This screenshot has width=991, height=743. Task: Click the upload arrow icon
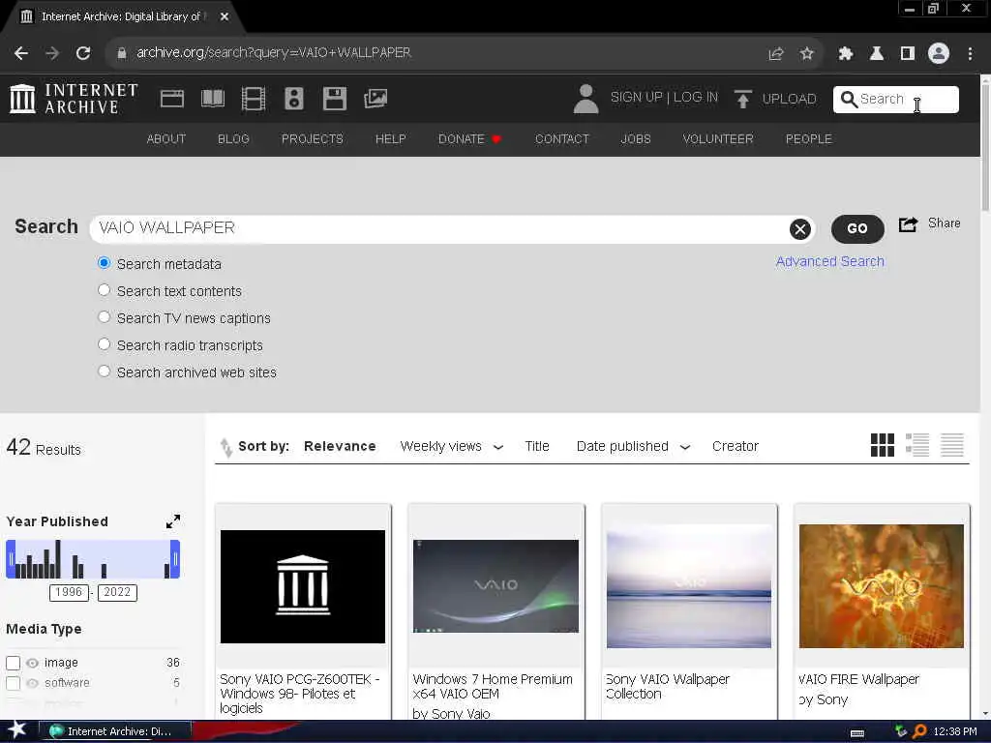(x=742, y=99)
